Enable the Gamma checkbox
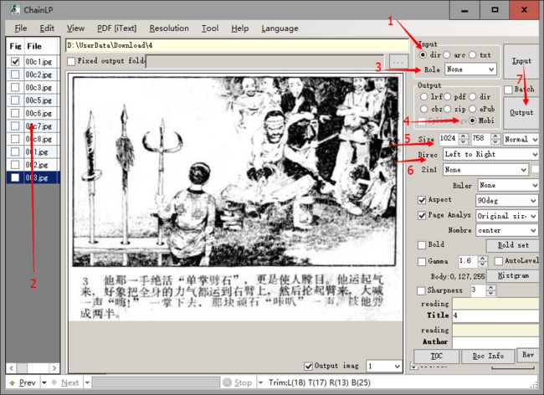 (422, 261)
